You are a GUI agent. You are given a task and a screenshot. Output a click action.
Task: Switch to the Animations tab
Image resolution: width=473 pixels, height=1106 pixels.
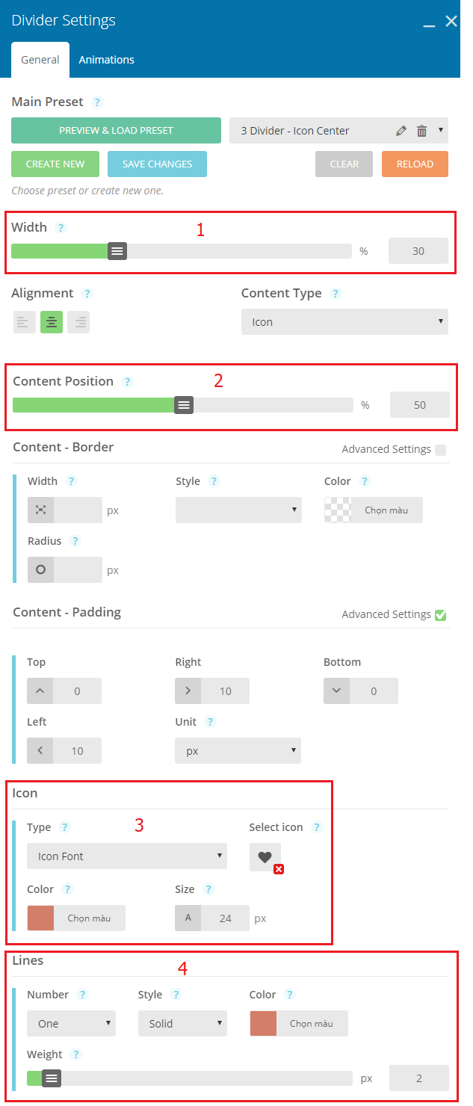coord(107,60)
